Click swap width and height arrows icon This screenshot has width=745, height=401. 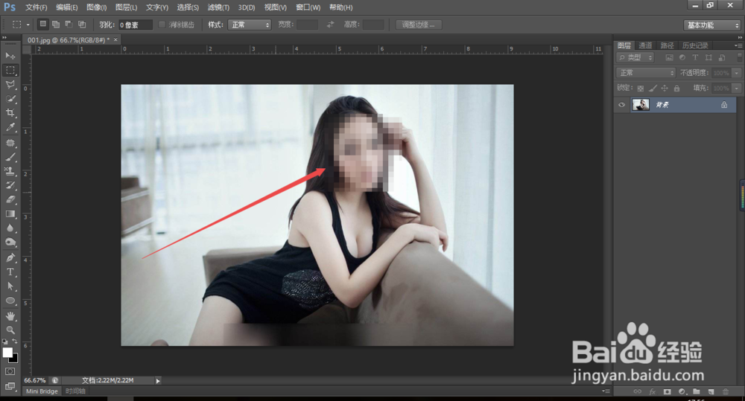(x=331, y=25)
